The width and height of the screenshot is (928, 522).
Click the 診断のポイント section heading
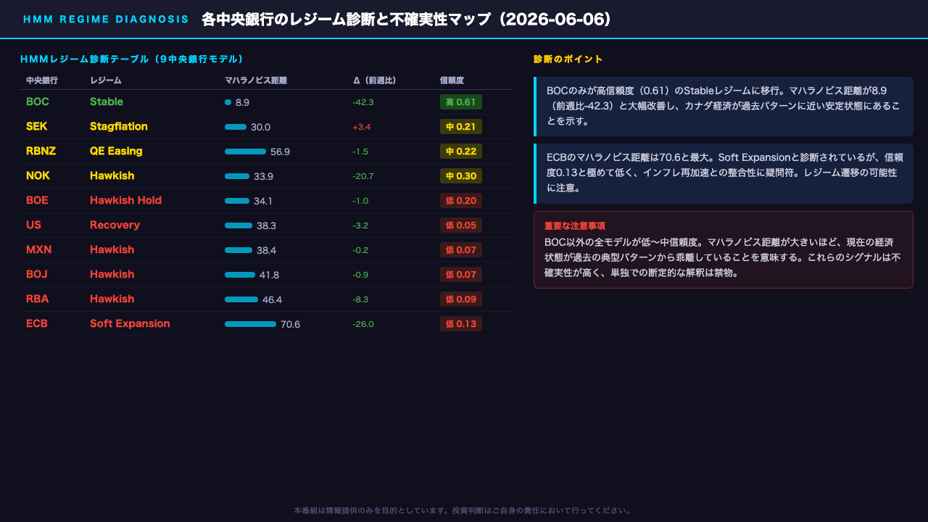click(x=568, y=59)
